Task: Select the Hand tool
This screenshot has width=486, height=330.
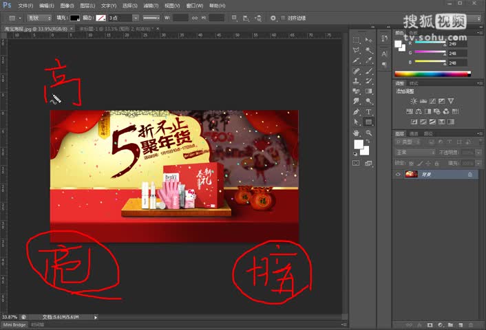Action: tap(356, 133)
